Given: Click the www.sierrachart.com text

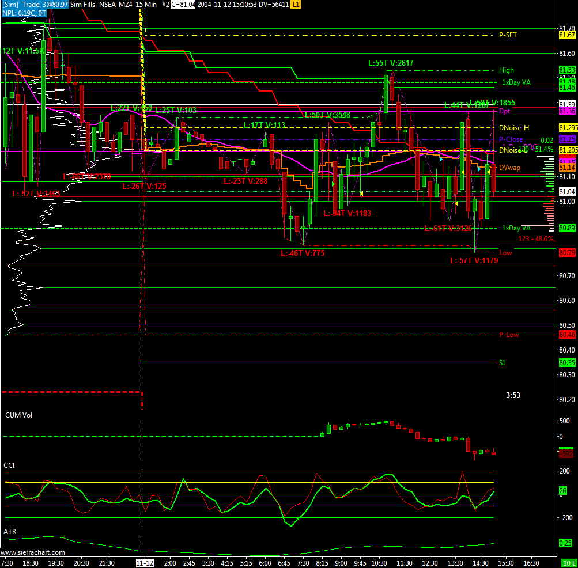Looking at the screenshot, I should tap(33, 552).
